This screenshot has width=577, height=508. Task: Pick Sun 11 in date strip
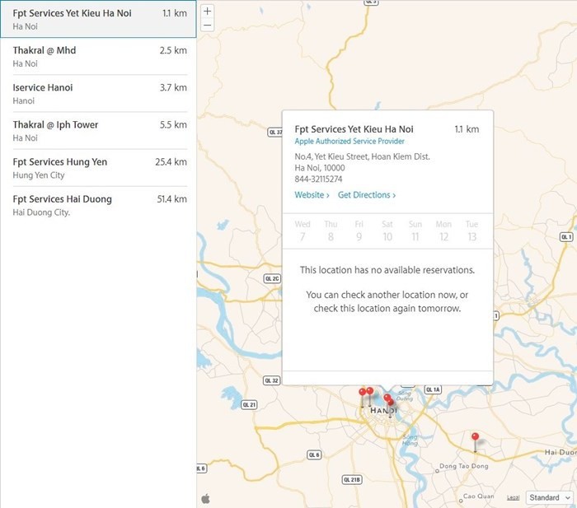[x=415, y=231]
